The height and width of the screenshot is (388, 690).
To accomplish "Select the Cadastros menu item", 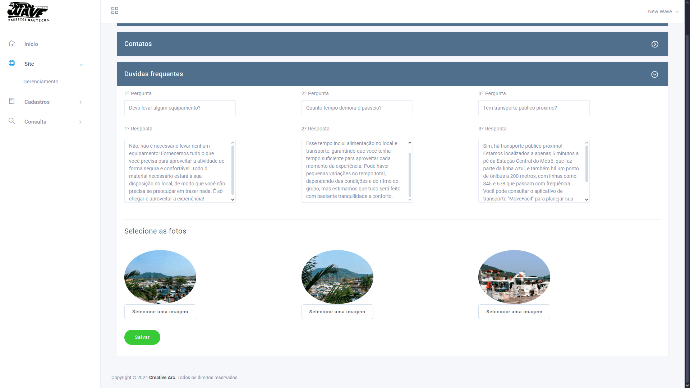I will (x=37, y=102).
